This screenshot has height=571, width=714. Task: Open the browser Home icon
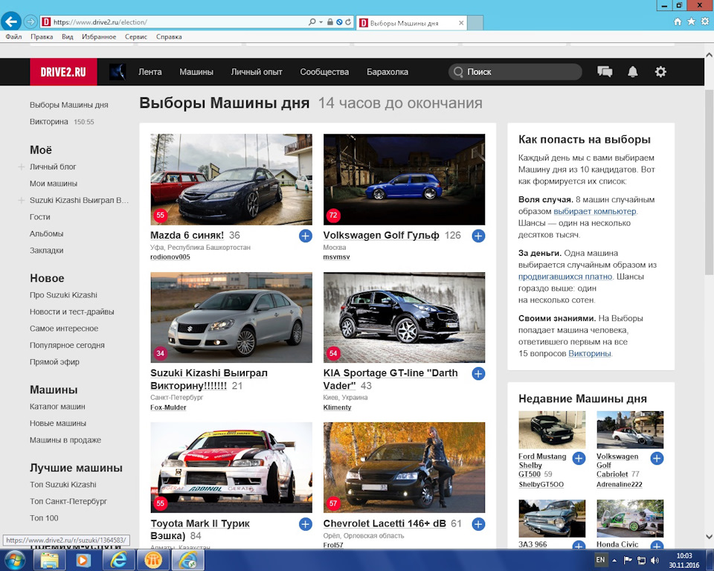click(678, 22)
